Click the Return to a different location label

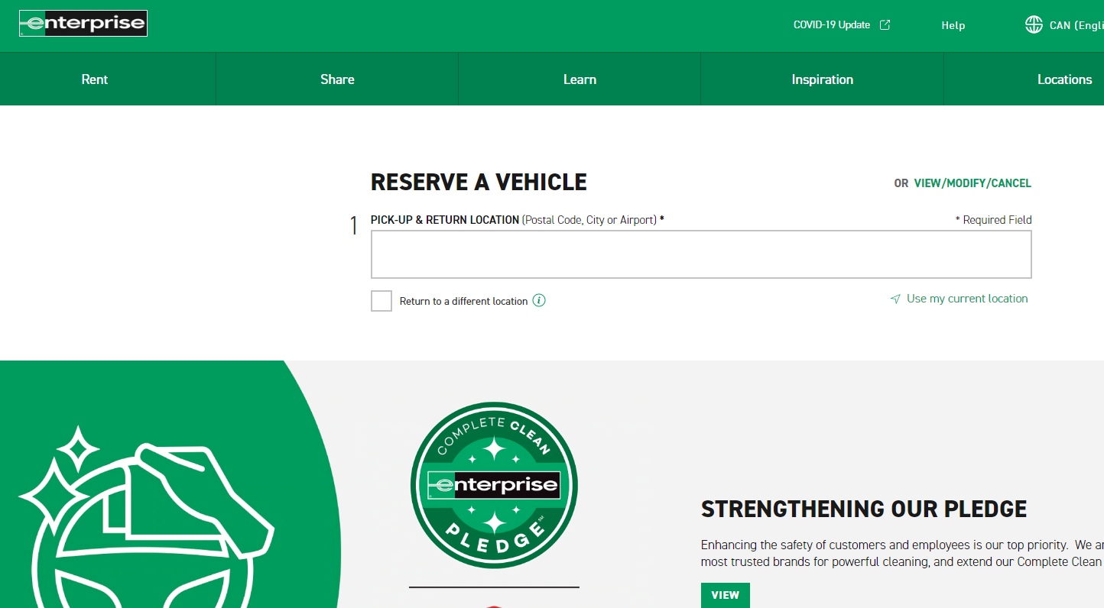pos(463,301)
